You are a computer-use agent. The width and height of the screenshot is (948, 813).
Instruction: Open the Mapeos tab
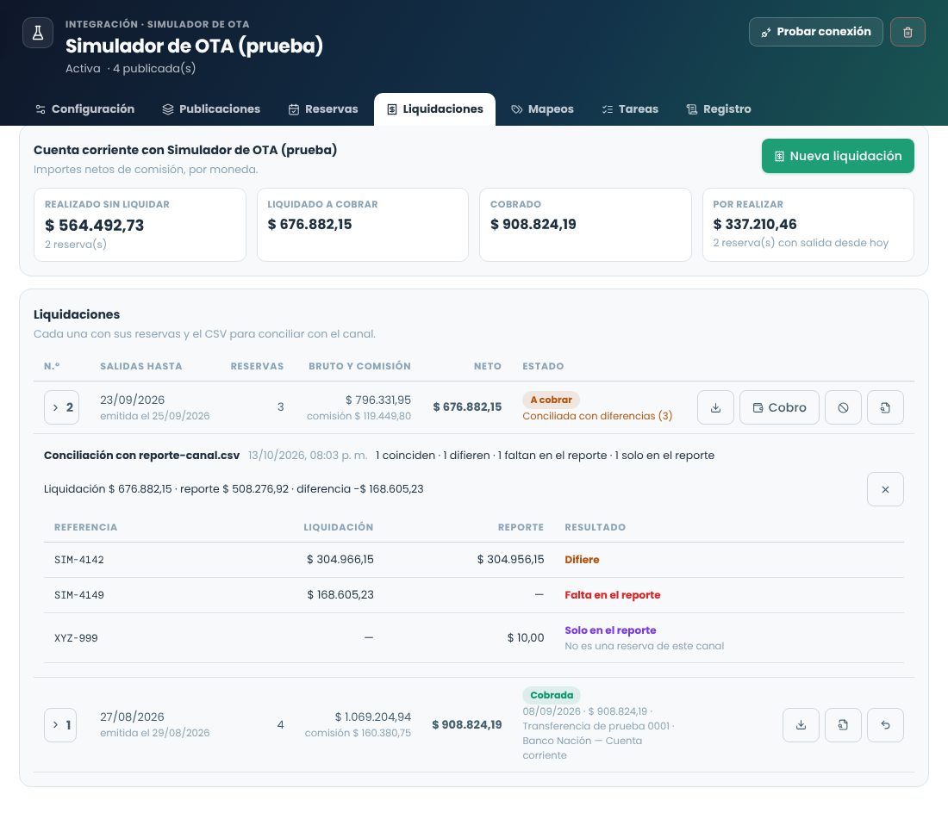pos(542,109)
